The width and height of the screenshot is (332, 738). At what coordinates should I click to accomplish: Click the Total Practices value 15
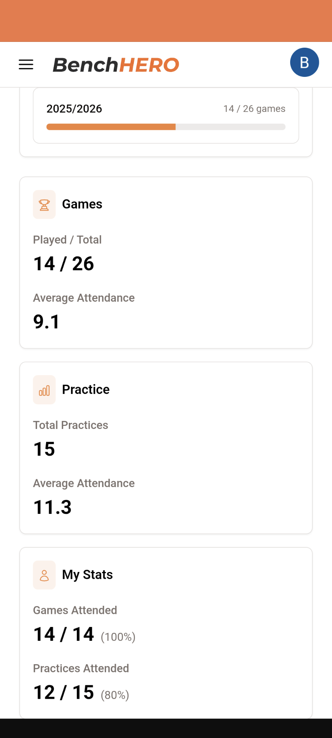tap(43, 449)
